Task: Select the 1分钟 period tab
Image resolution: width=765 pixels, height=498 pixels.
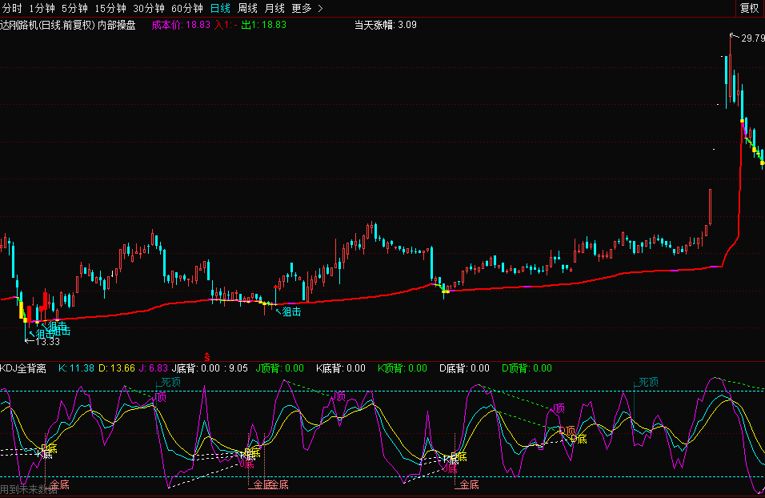Action: coord(42,8)
